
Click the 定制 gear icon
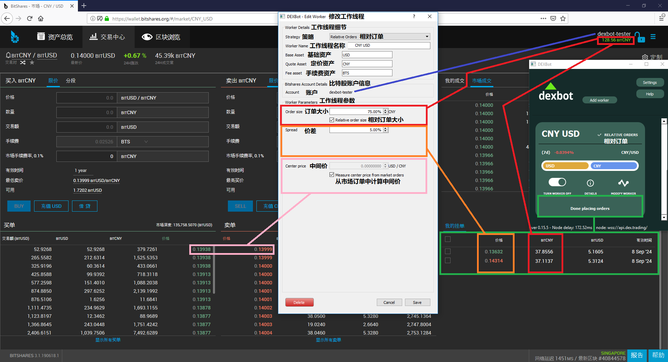pos(645,57)
